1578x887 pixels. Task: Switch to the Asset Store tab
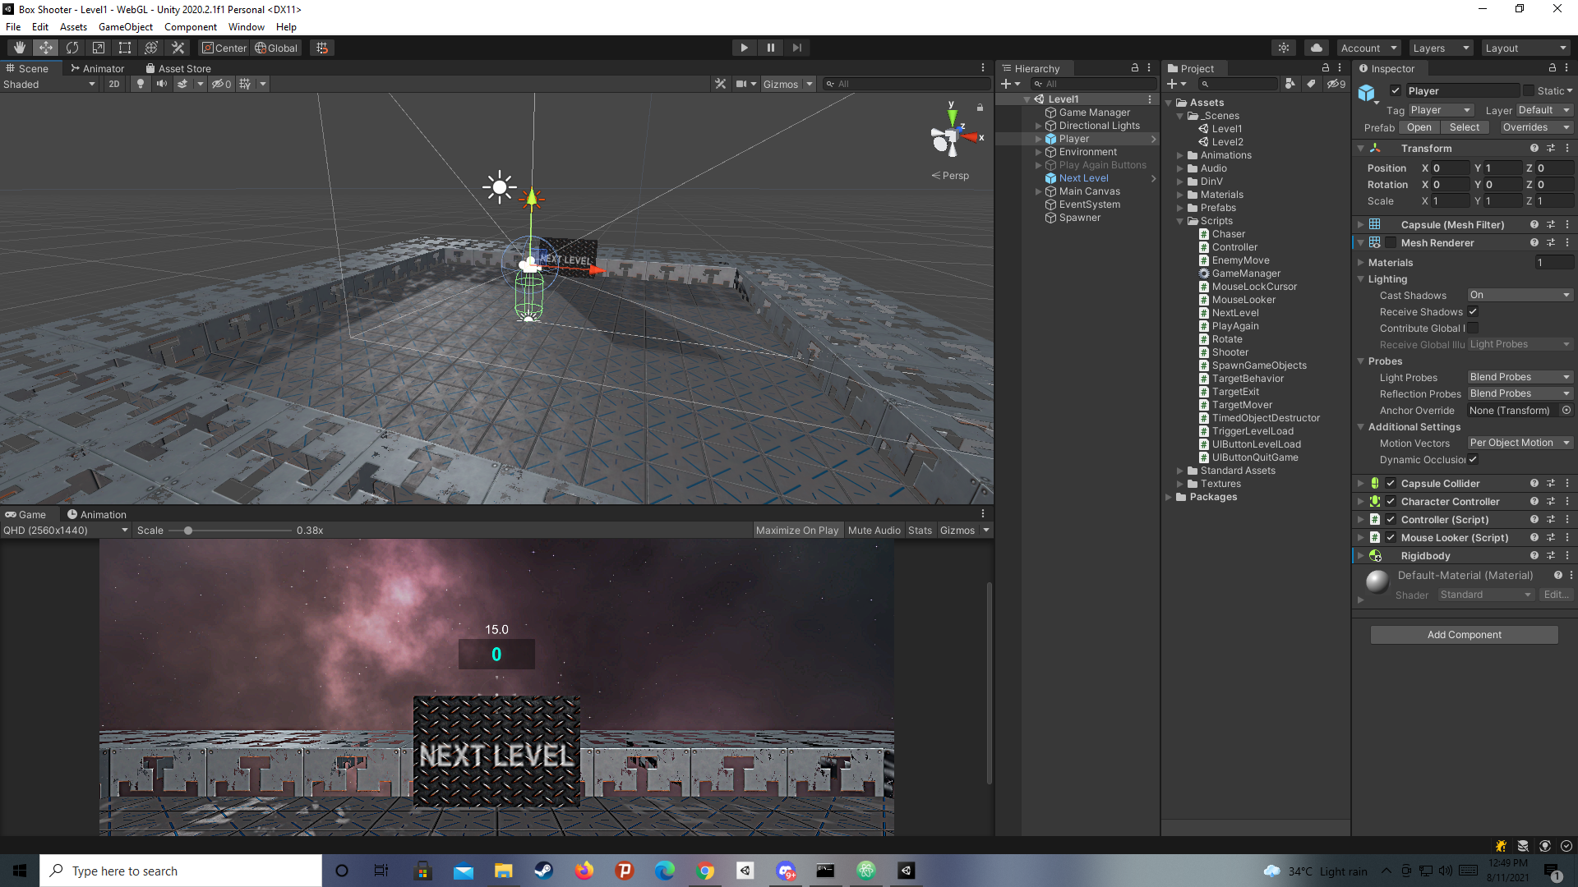(x=178, y=68)
